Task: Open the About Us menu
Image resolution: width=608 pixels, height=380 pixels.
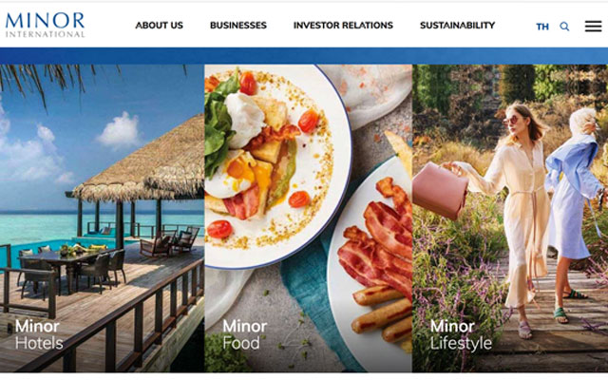Action: click(159, 26)
